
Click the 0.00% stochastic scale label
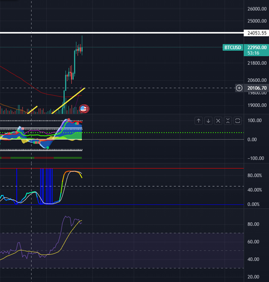(x=253, y=204)
